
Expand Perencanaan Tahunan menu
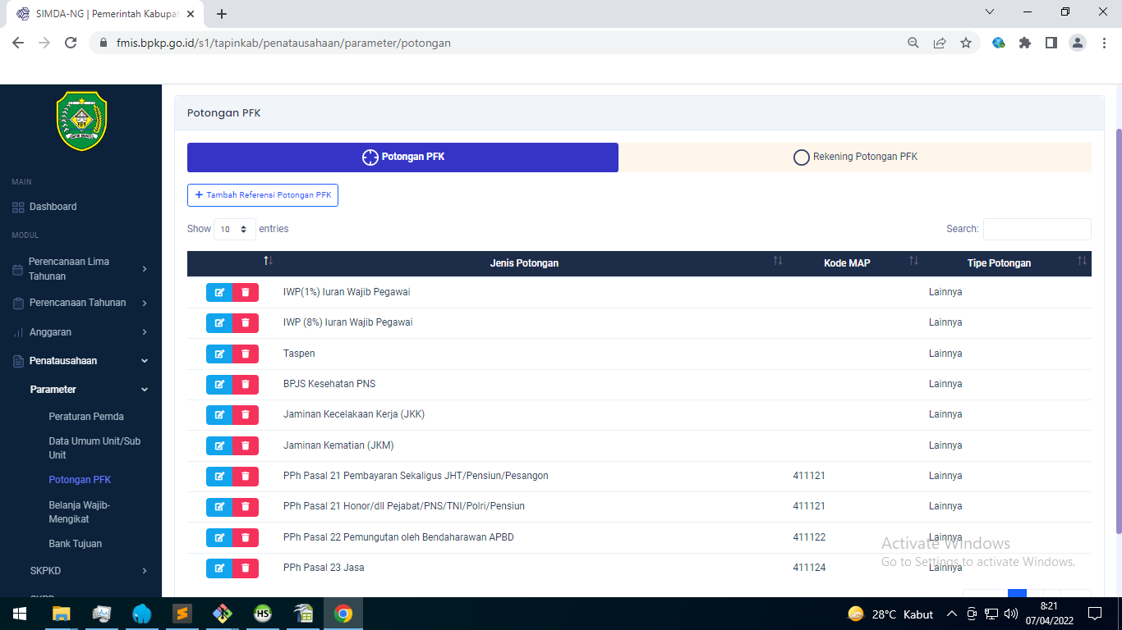81,303
